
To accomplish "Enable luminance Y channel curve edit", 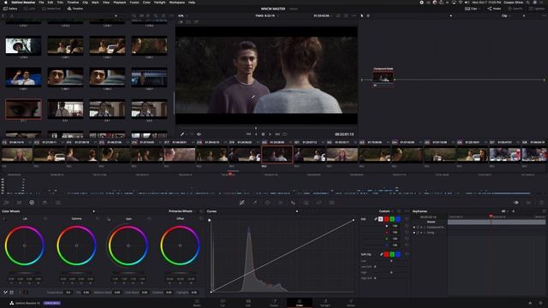I will pos(380,219).
